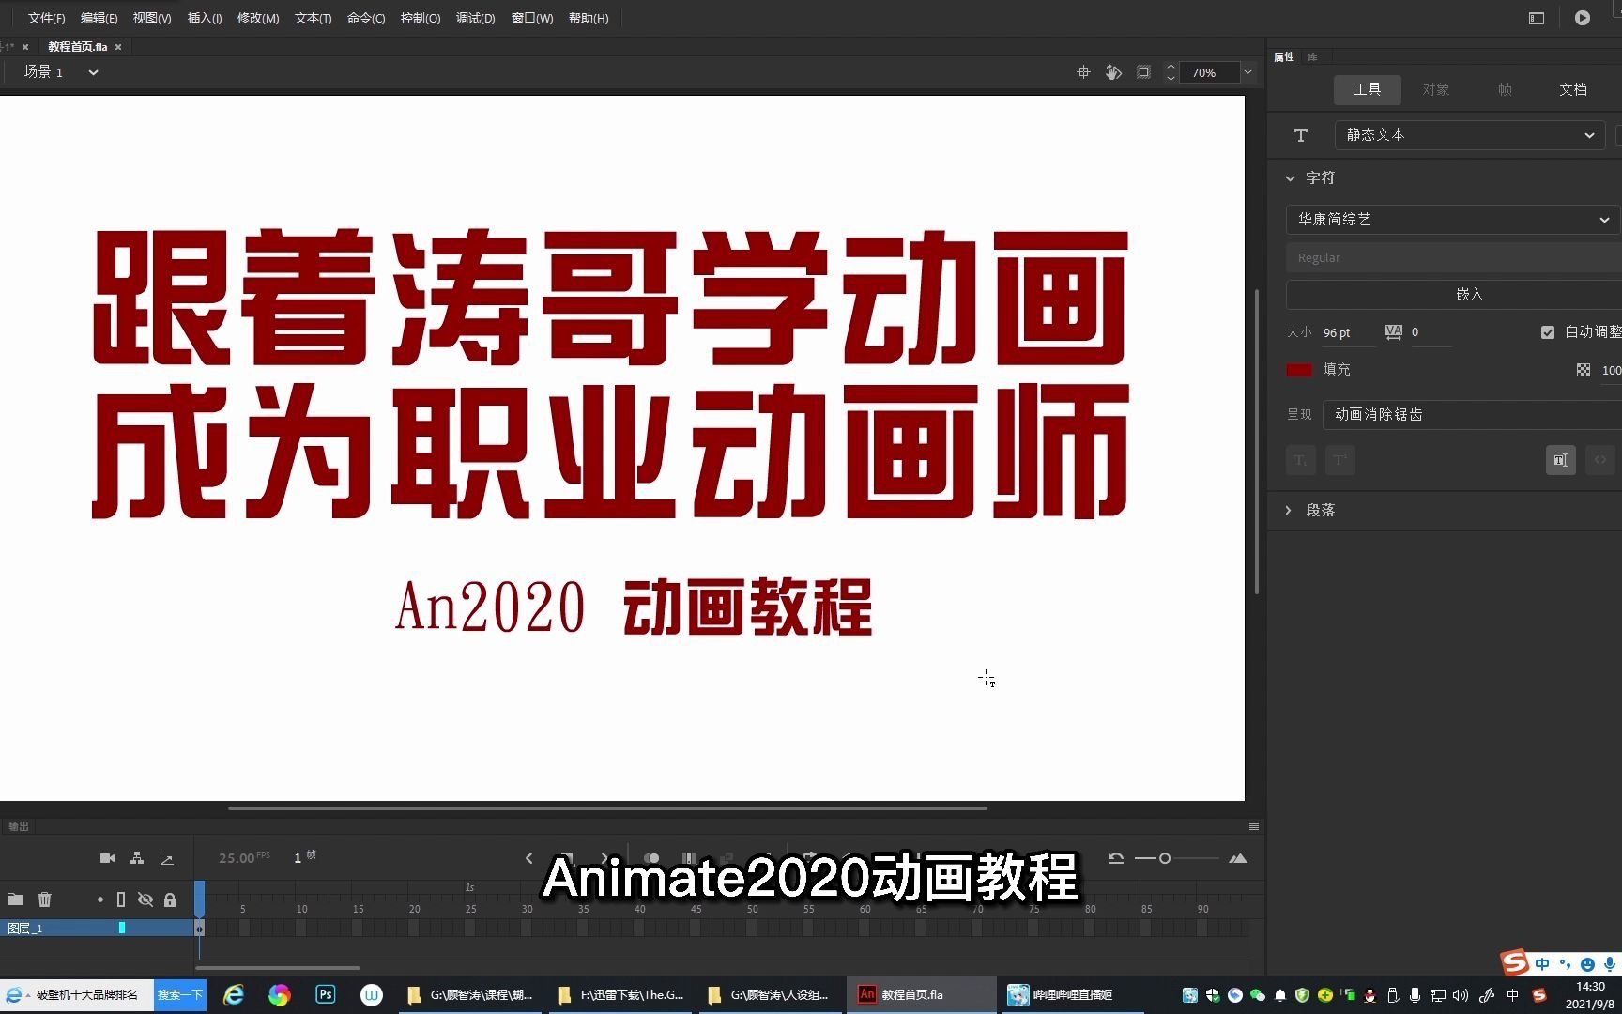Open the timeline panel options menu
The height and width of the screenshot is (1014, 1622).
click(x=1254, y=826)
